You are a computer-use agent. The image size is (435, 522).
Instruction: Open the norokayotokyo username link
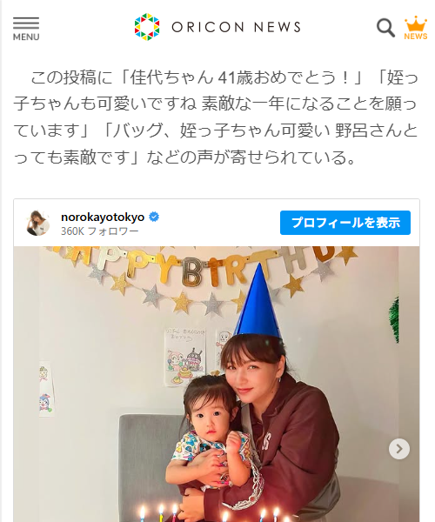(103, 217)
